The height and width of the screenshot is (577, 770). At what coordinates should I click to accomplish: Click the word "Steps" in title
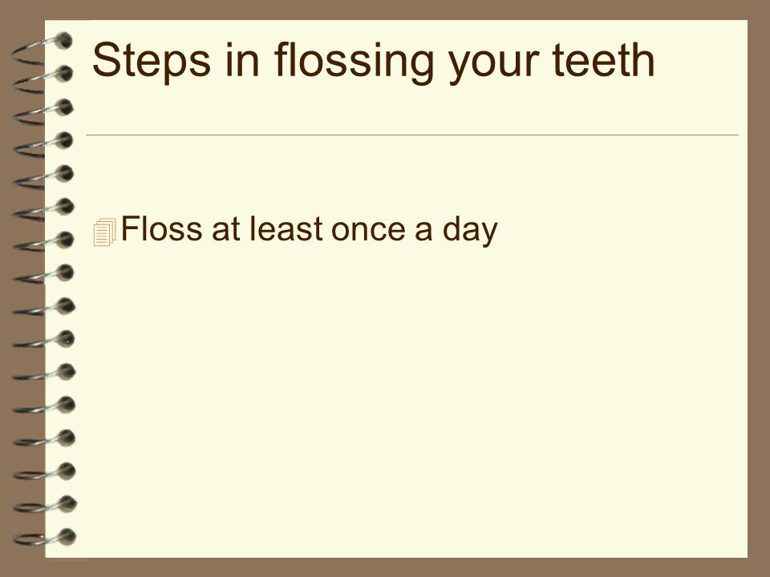152,61
